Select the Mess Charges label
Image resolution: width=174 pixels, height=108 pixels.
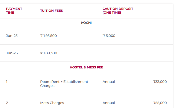(x=52, y=103)
